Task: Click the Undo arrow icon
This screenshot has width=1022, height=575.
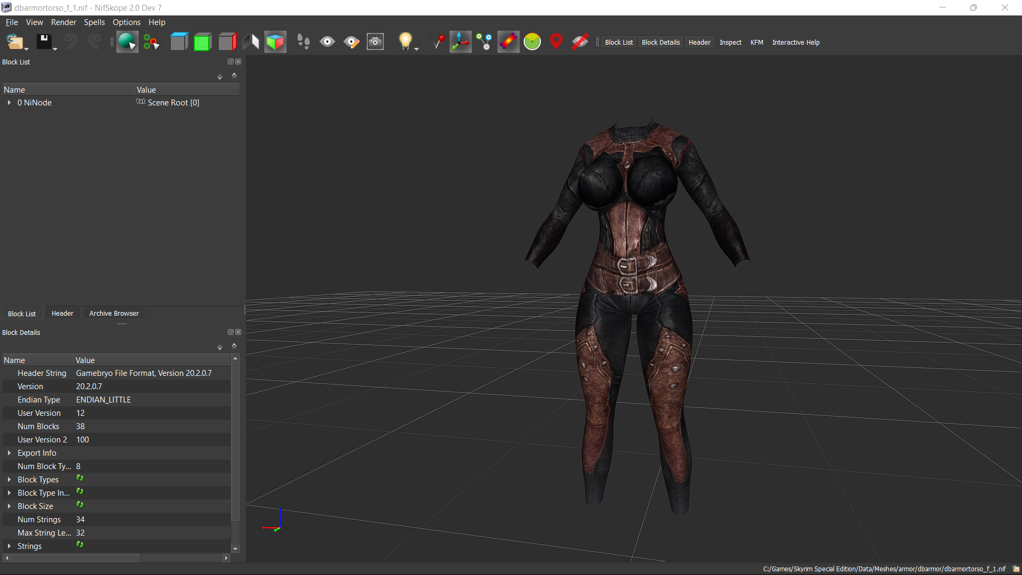Action: point(71,42)
